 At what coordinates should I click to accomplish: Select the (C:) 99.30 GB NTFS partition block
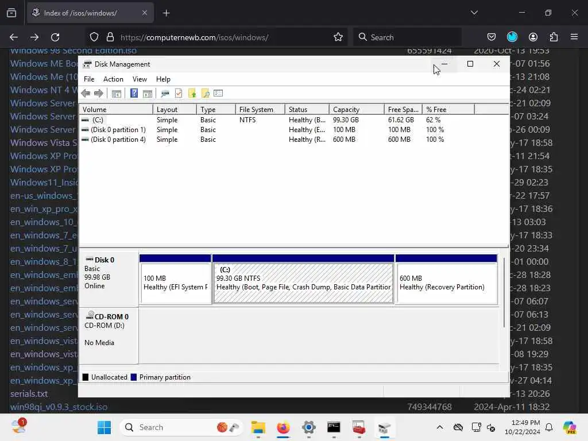point(303,280)
